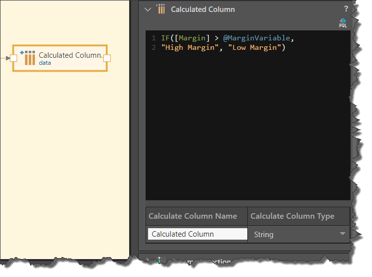
Task: Expand the collapsed panel below Calculated Column
Action: (x=148, y=260)
